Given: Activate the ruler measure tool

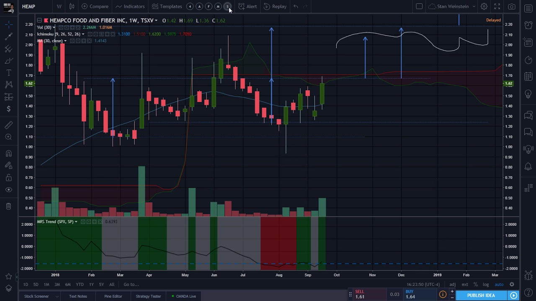Looking at the screenshot, I should [8, 125].
